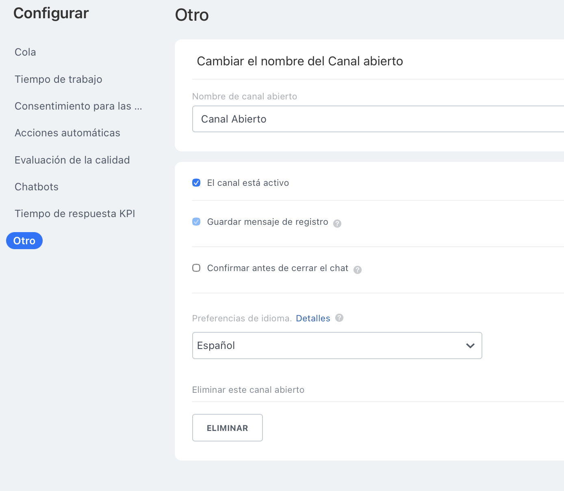Select Acciones automáticas in the sidebar
Screen dimensions: 564x491
(67, 133)
